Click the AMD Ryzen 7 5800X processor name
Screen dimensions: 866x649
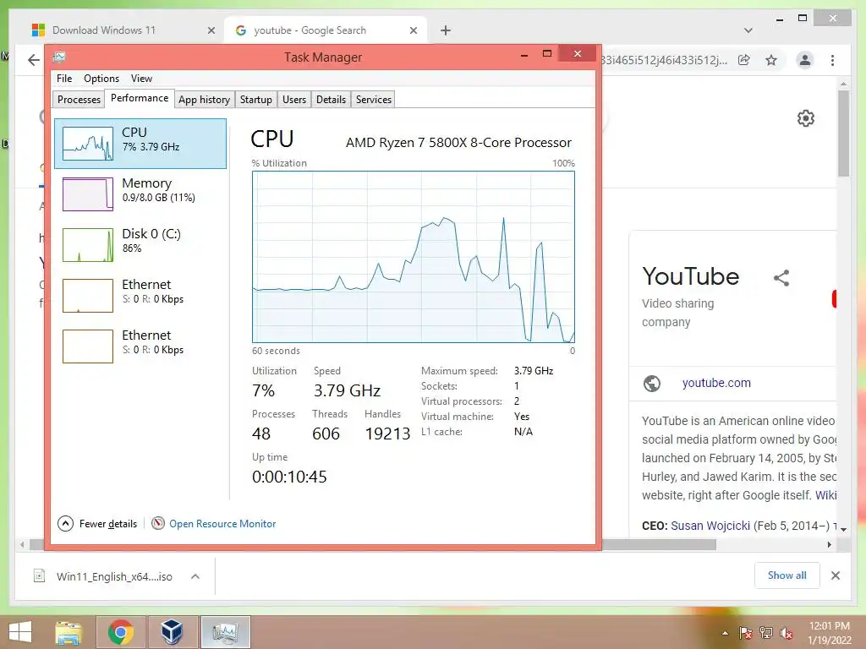458,142
